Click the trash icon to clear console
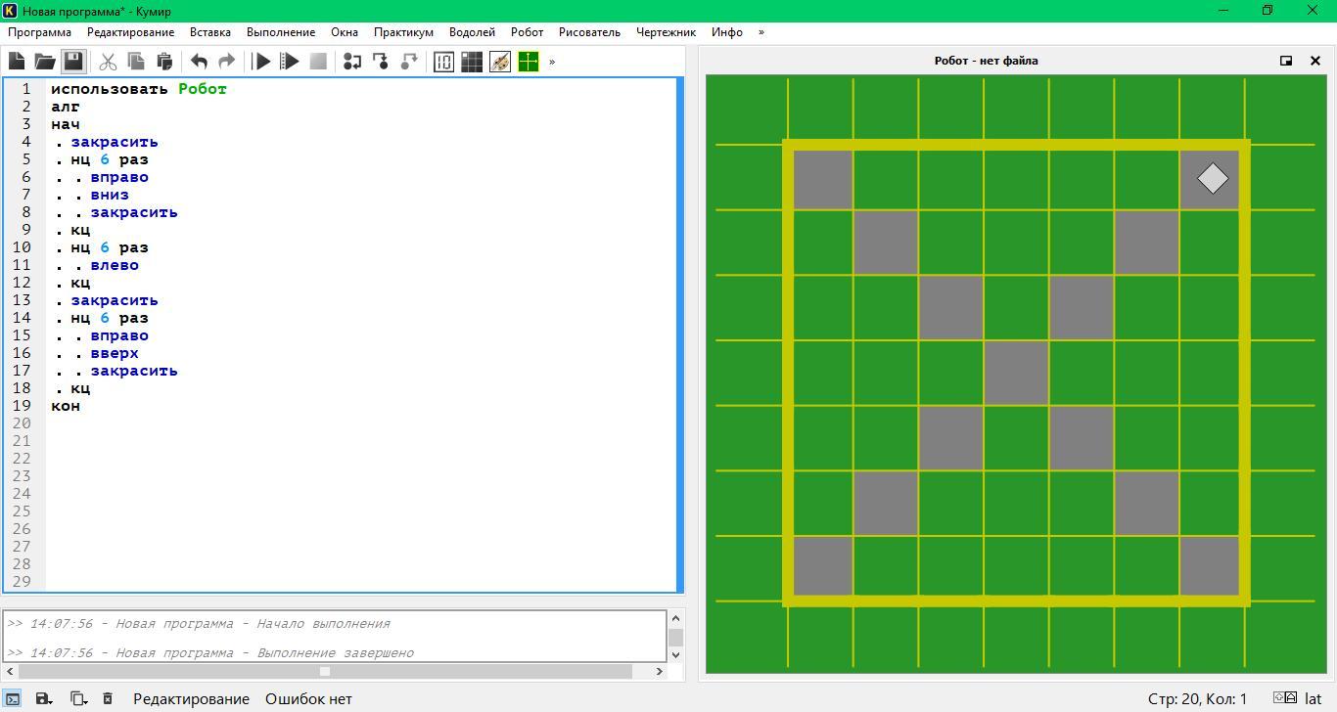Image resolution: width=1337 pixels, height=712 pixels. 108,698
